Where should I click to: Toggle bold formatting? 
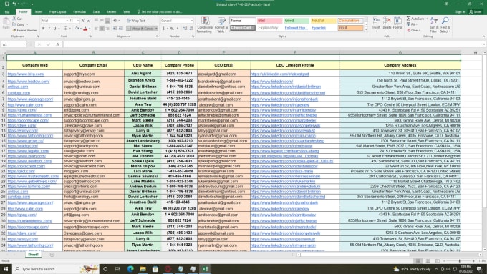(x=43, y=29)
